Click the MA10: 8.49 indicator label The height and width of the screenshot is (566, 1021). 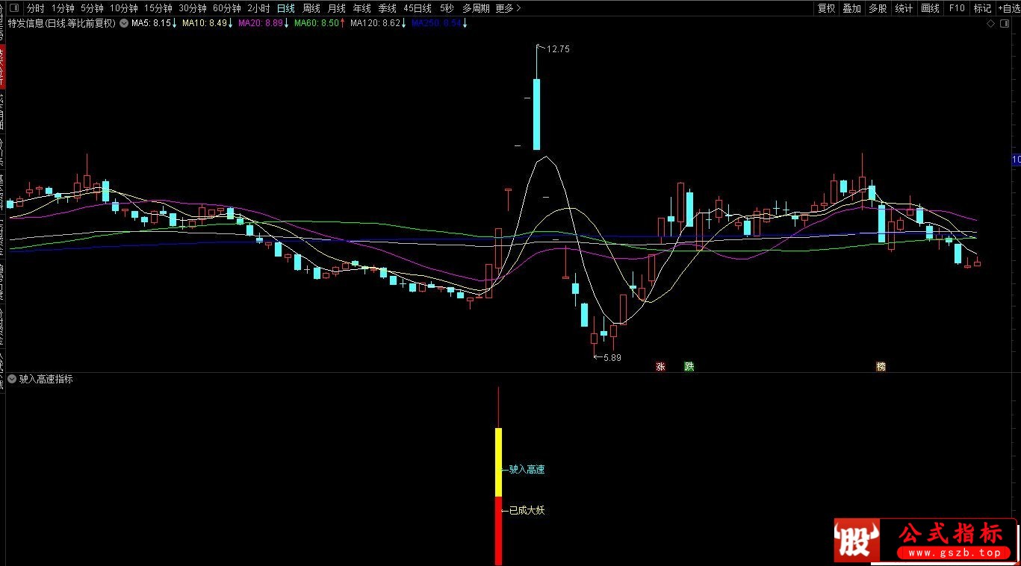point(208,24)
